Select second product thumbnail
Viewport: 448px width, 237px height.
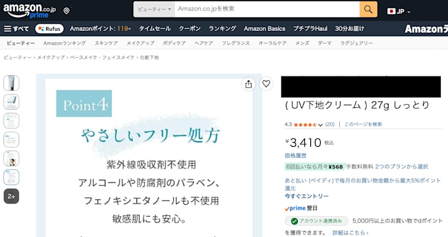tap(11, 102)
